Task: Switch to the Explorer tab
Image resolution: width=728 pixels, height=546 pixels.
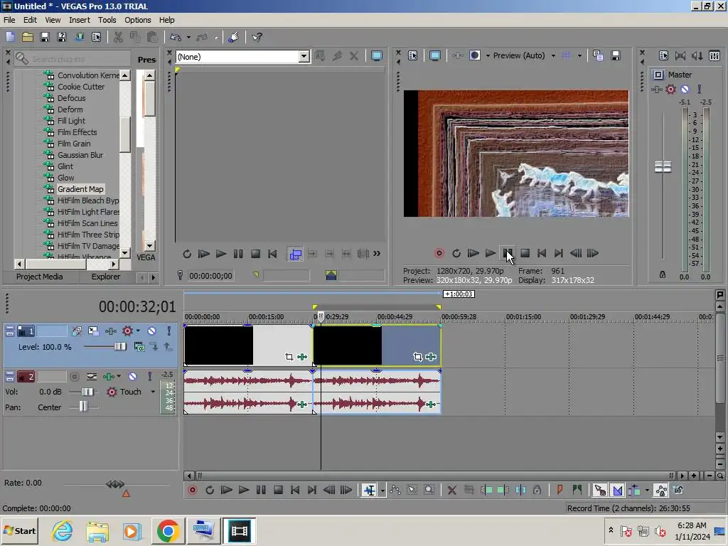Action: click(x=105, y=277)
